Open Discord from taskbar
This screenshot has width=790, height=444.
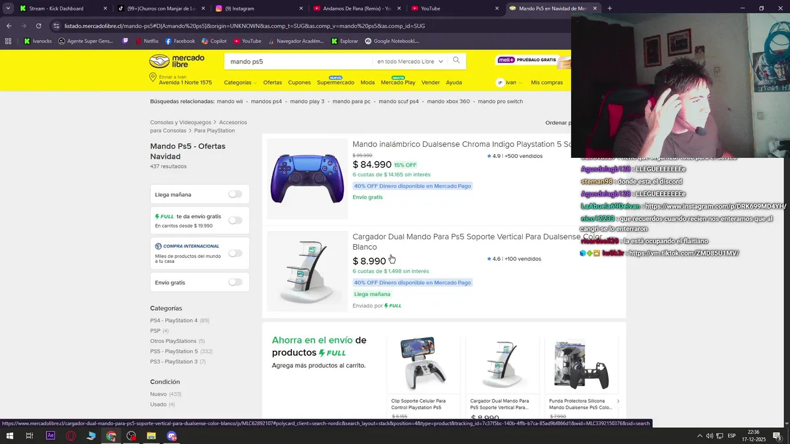tap(172, 436)
